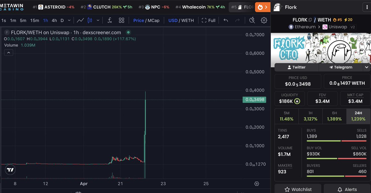Open the 5M stats tab
Screen dimensions: 371x193
286,116
